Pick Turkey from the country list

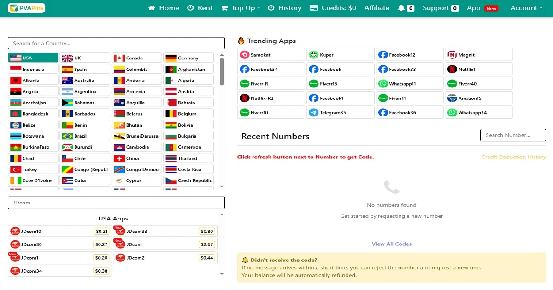[x=33, y=169]
